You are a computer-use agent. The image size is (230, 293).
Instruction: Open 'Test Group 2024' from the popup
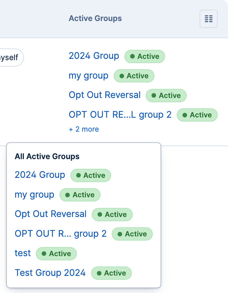50,273
